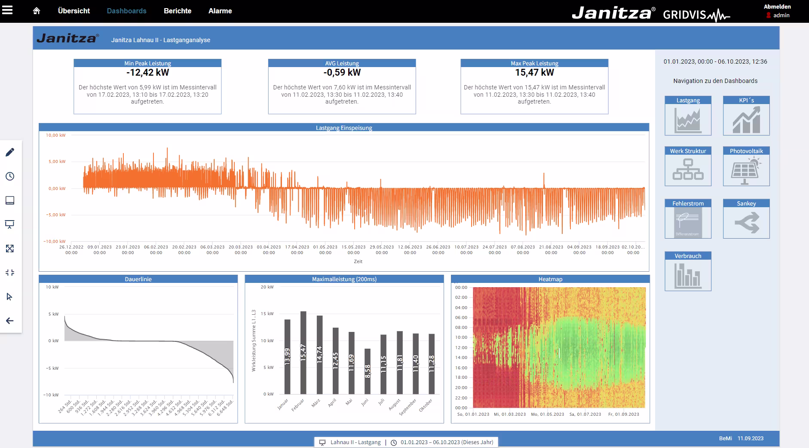Open the hamburger menu
This screenshot has width=809, height=448.
(x=7, y=10)
